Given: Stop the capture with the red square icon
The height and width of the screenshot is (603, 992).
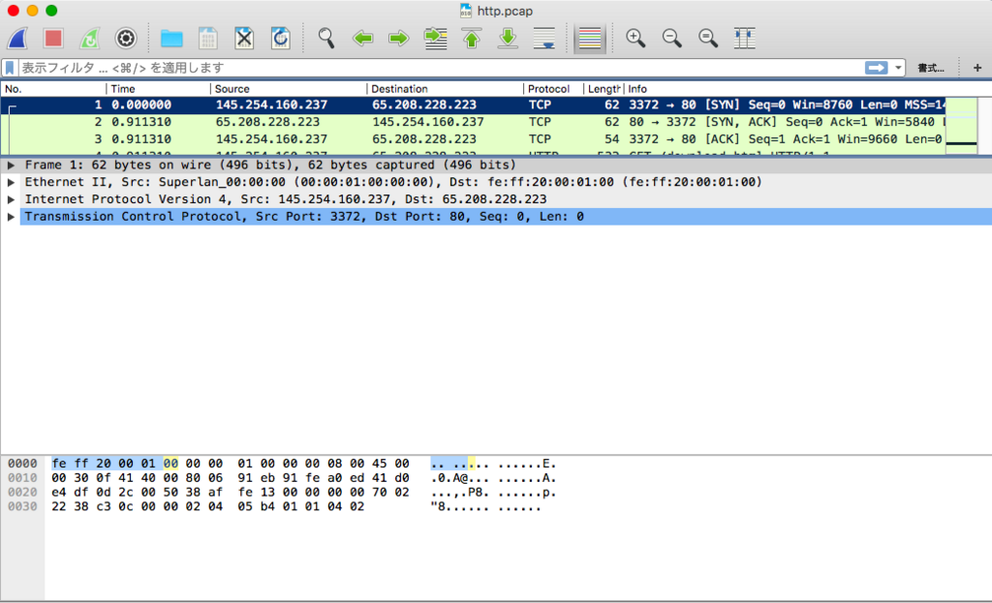Looking at the screenshot, I should pyautogui.click(x=54, y=39).
